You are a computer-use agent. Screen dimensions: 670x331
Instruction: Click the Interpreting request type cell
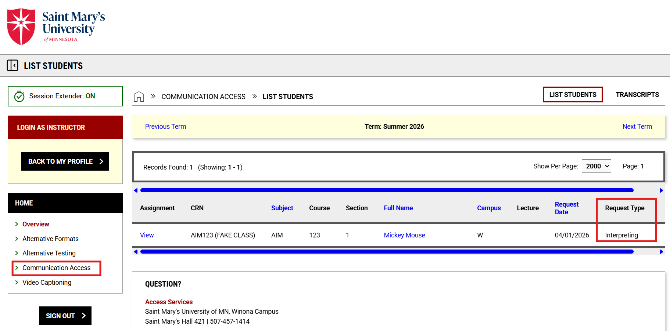(621, 235)
